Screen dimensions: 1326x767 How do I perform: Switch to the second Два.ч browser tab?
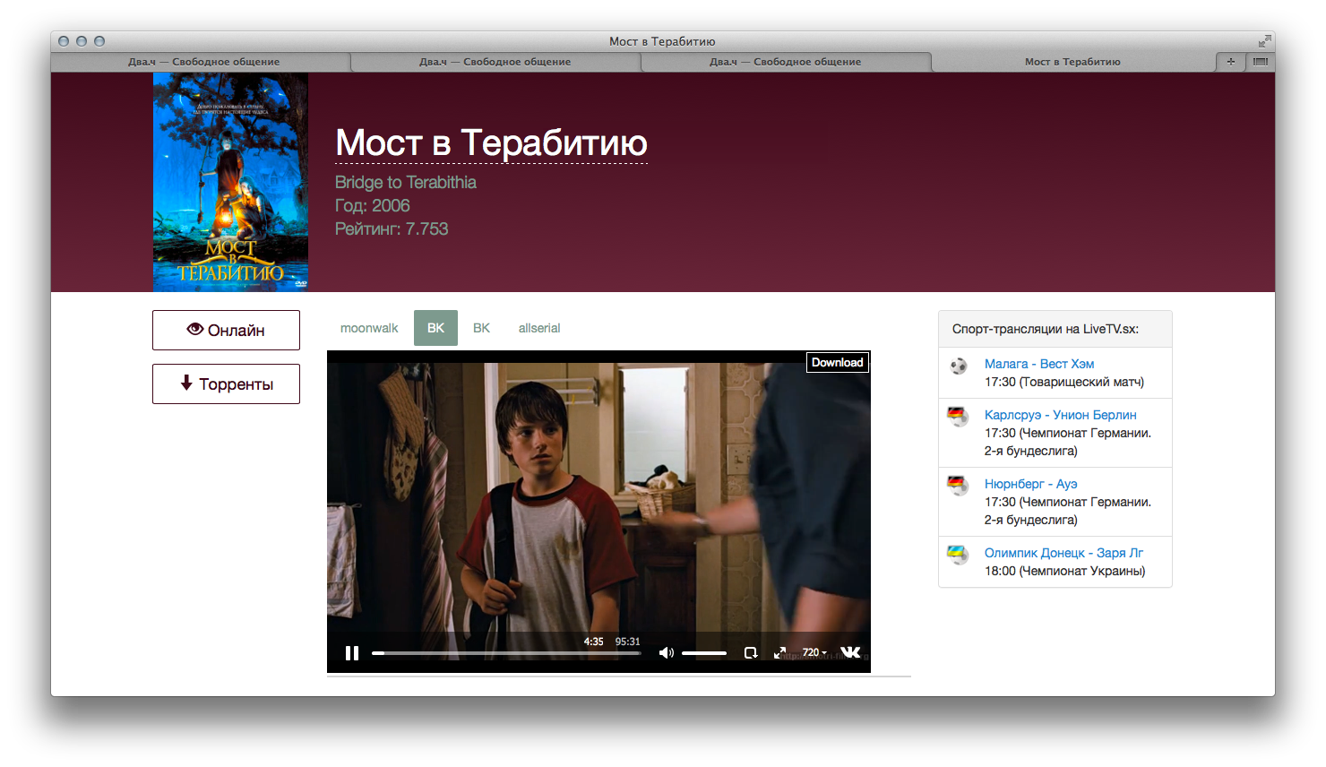(495, 62)
